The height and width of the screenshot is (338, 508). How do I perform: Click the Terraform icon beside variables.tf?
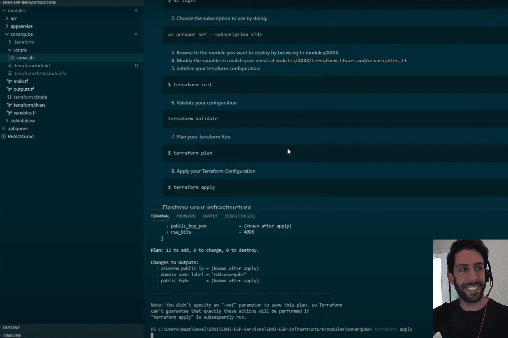pyautogui.click(x=10, y=113)
